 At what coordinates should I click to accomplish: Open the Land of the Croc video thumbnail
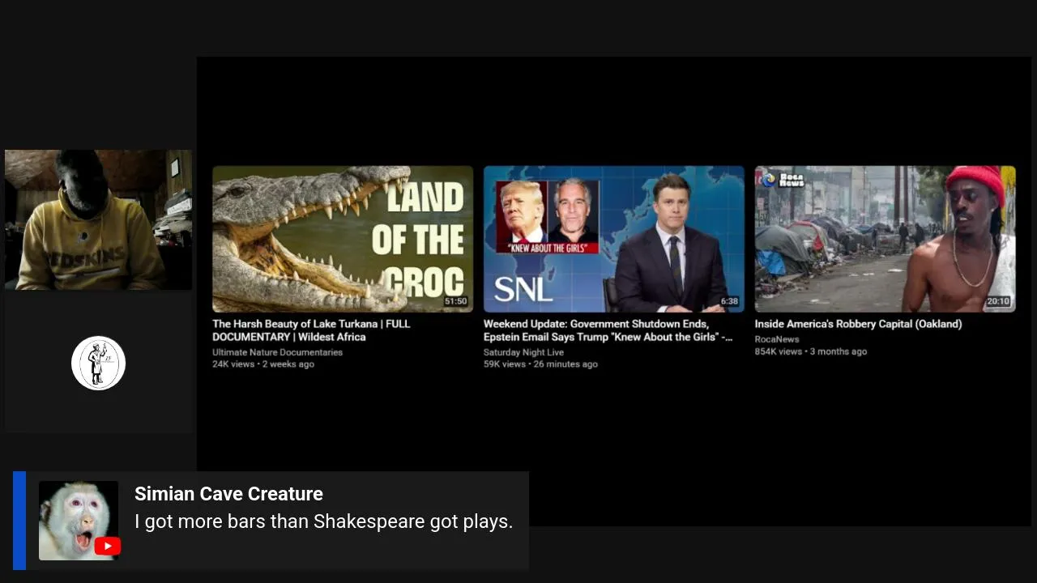coord(343,239)
